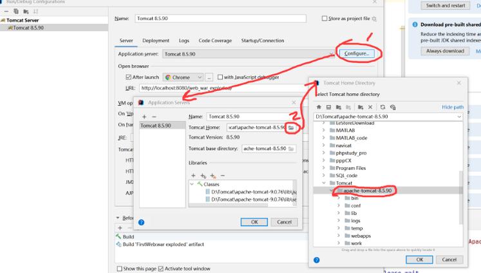Viewport: 481px width, 273px height.
Task: Add library with plus icon under Libraries
Action: click(193, 176)
